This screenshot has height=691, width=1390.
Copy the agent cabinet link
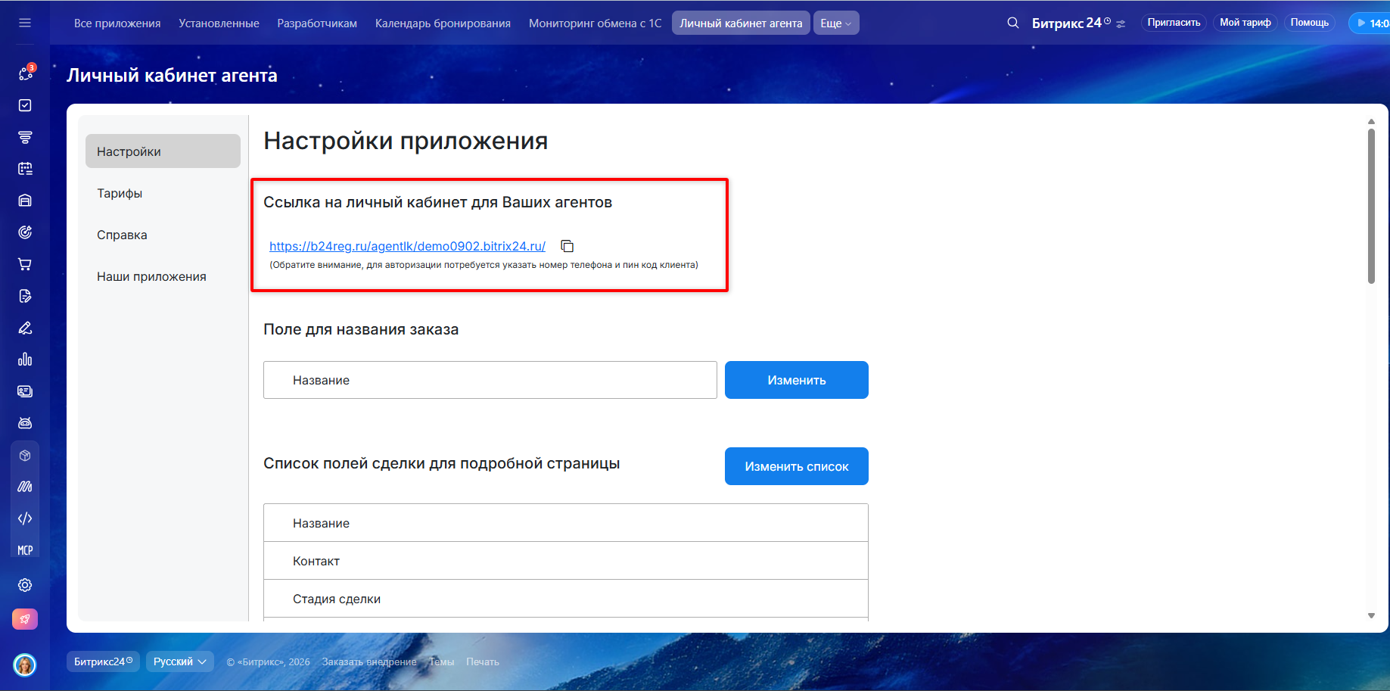pos(567,246)
